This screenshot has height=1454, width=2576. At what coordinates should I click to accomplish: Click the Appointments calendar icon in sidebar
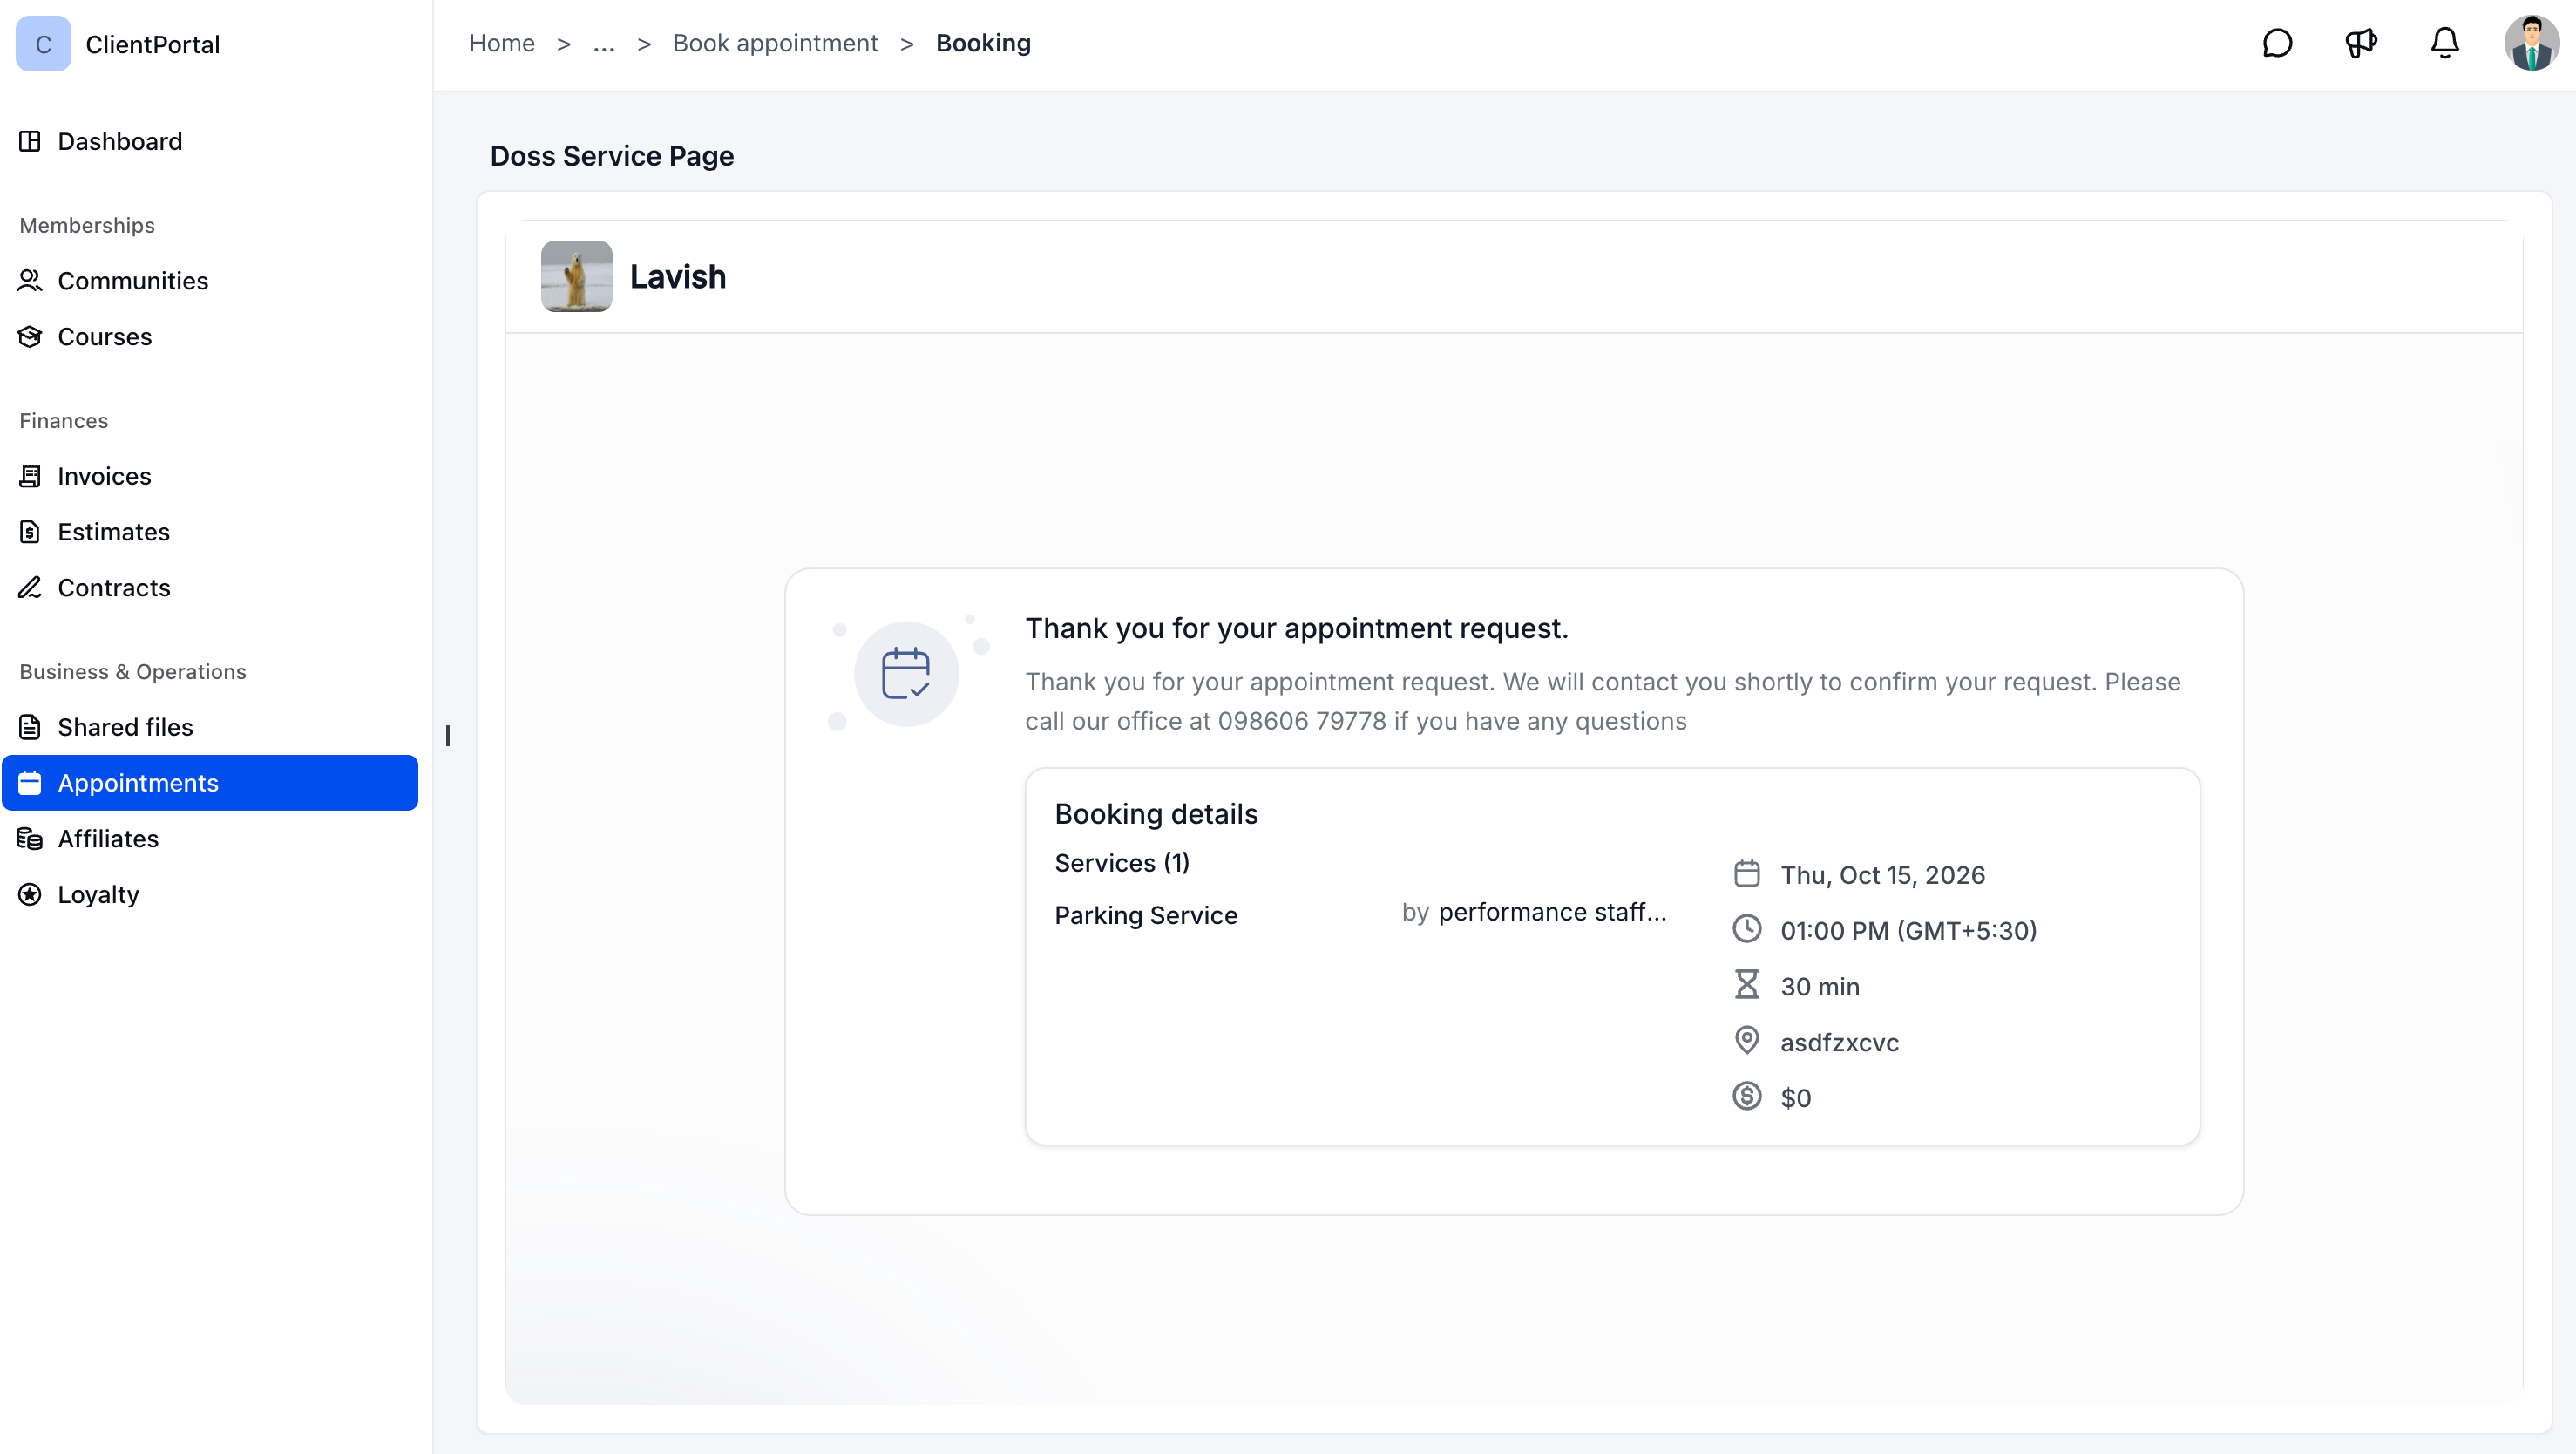click(30, 783)
